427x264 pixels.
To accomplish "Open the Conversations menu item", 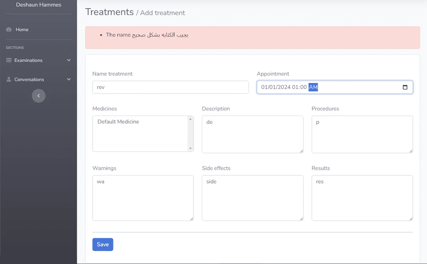I will point(29,80).
